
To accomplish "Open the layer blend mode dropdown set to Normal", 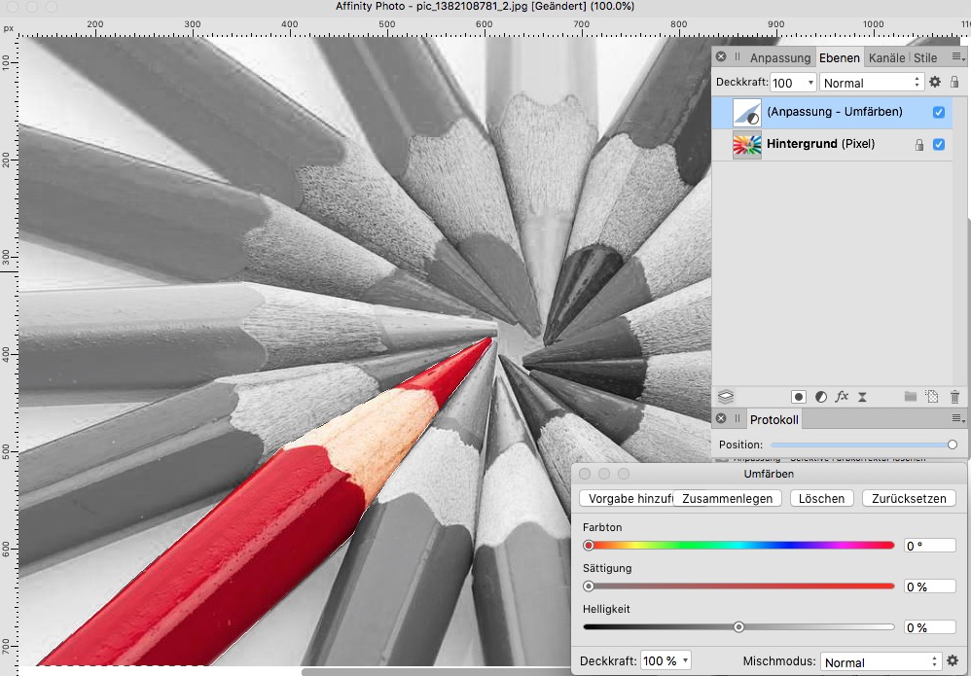I will click(872, 83).
